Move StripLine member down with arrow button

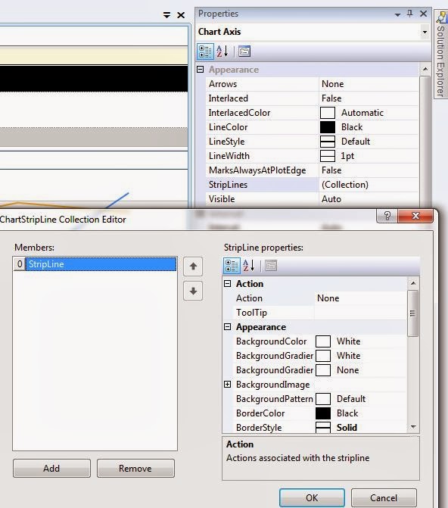(193, 291)
